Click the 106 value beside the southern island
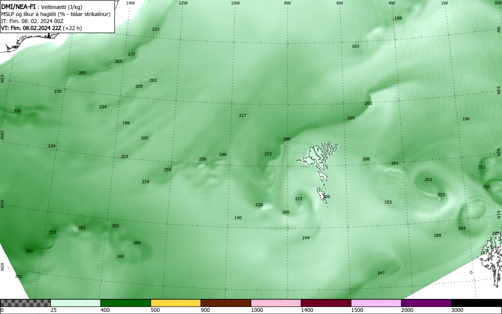502x314 pixels. (326, 197)
